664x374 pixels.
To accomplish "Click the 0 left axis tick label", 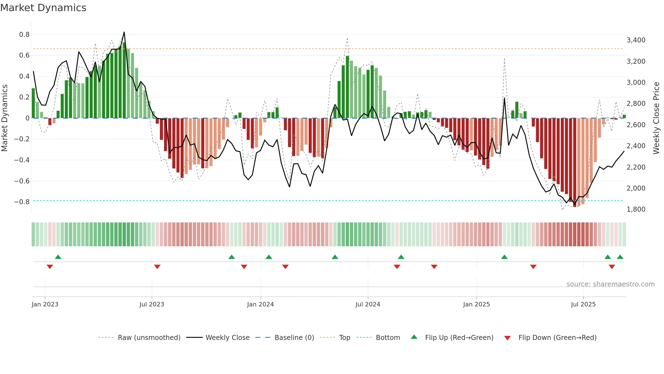I will 27,118.
